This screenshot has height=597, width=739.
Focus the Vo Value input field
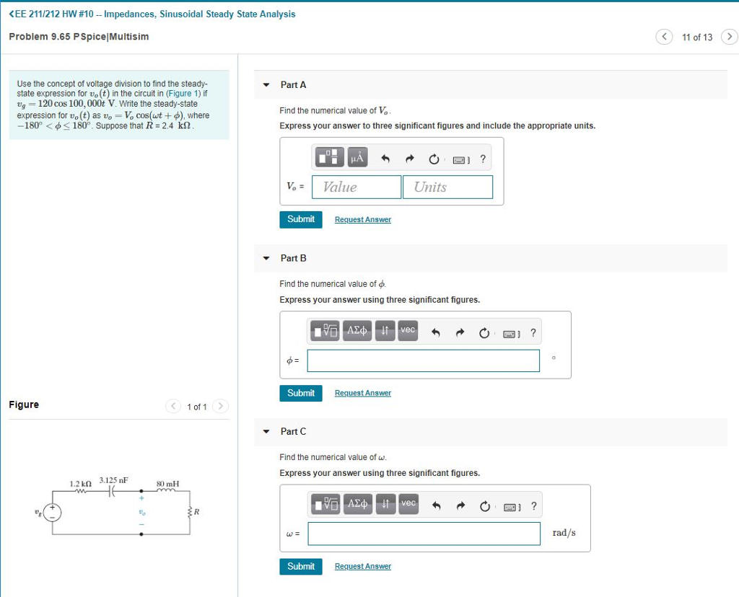tap(357, 187)
